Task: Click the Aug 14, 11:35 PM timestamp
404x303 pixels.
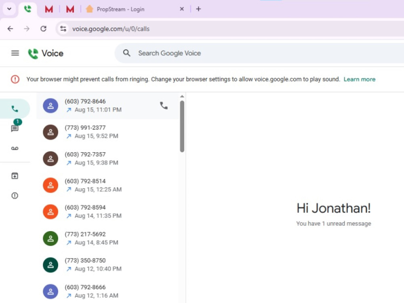Action: coord(98,216)
